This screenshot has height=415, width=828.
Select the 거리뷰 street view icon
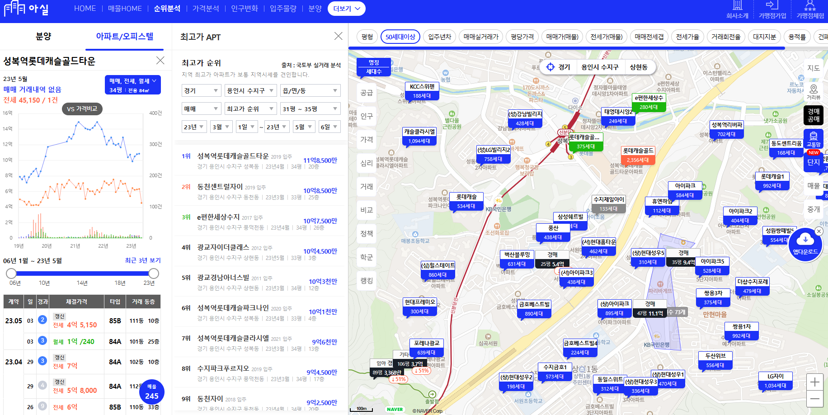(814, 92)
